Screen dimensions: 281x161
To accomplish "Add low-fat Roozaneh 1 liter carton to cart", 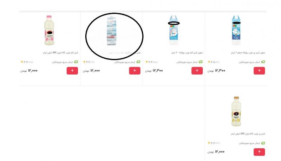I will coord(197,71).
